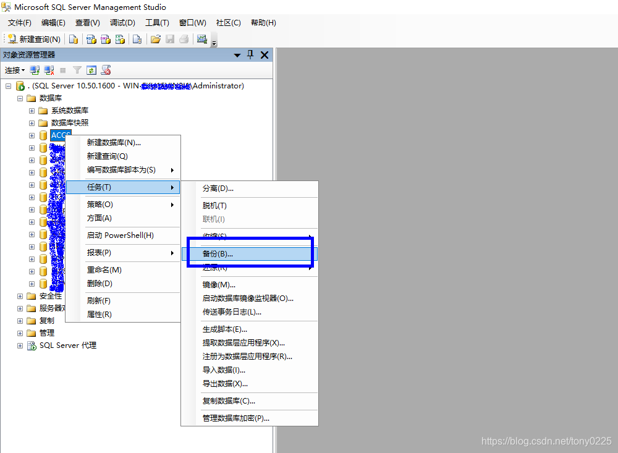Expand the 安全性 folder
Screen dimensions: 618x453
coord(20,296)
